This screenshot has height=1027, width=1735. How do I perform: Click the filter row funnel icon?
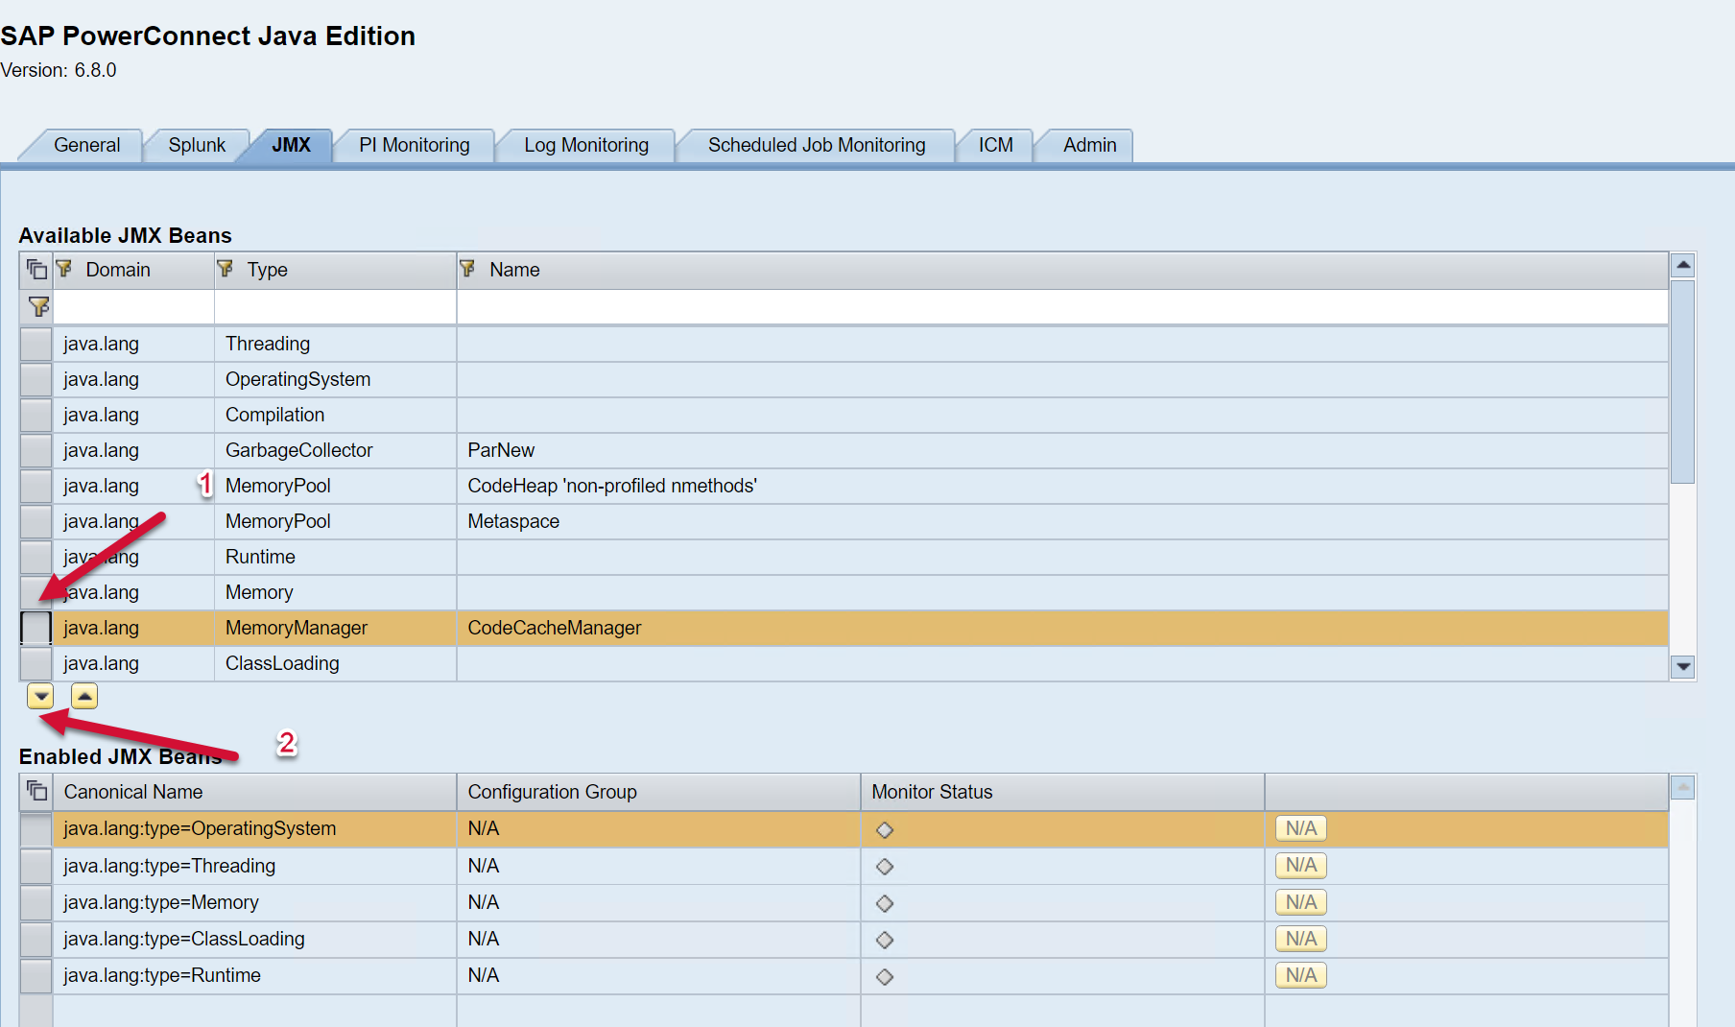(38, 307)
